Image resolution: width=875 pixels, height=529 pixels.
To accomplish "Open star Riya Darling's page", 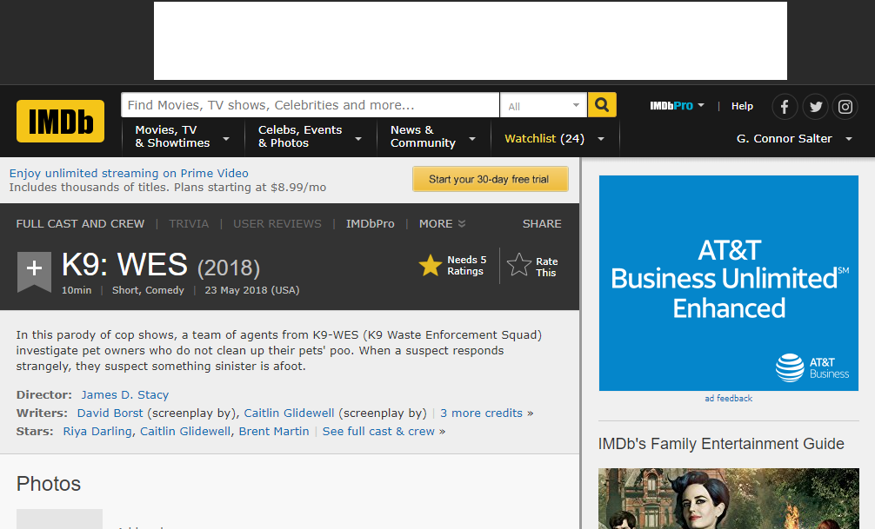I will point(97,432).
